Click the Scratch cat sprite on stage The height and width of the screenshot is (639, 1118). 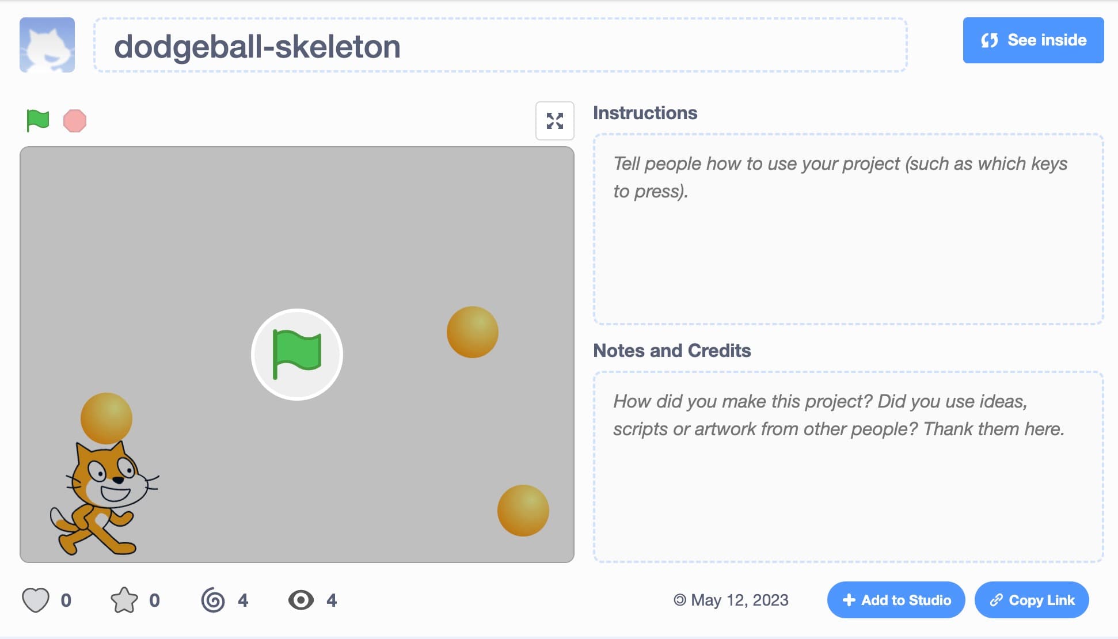104,499
